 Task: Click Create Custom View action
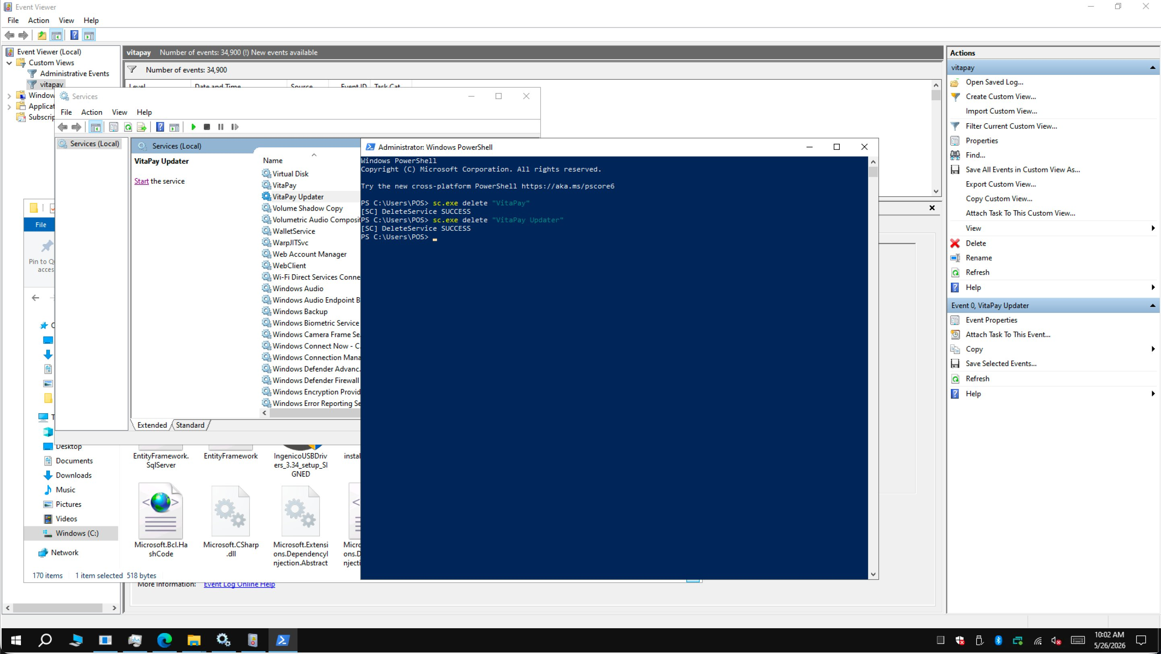tap(1000, 97)
